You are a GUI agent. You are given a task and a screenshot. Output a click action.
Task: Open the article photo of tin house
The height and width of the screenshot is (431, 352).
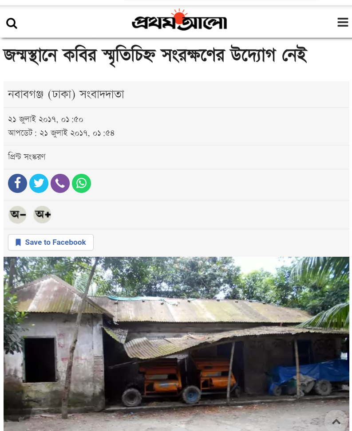176,344
